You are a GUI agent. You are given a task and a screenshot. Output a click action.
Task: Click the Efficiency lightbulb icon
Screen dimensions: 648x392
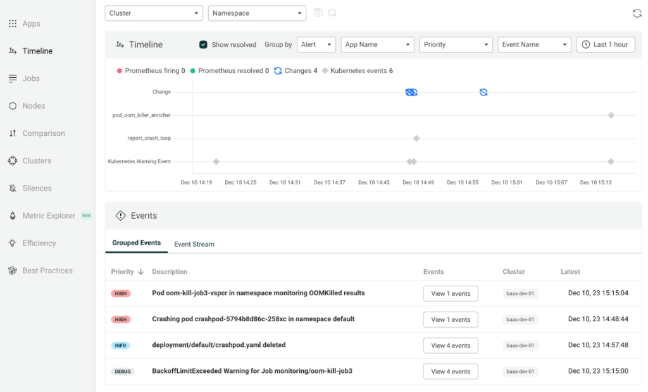pyautogui.click(x=13, y=243)
